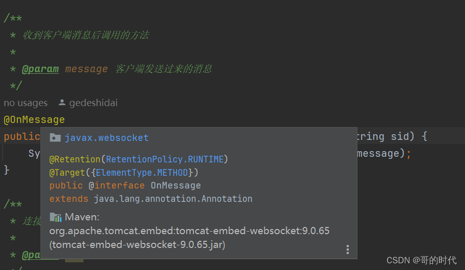465x270 pixels.
Task: Click the @OnMessage annotation in the editor
Action: point(34,120)
